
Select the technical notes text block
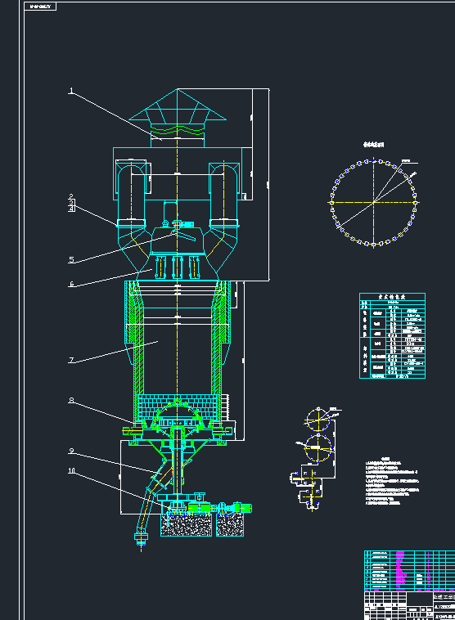[392, 481]
